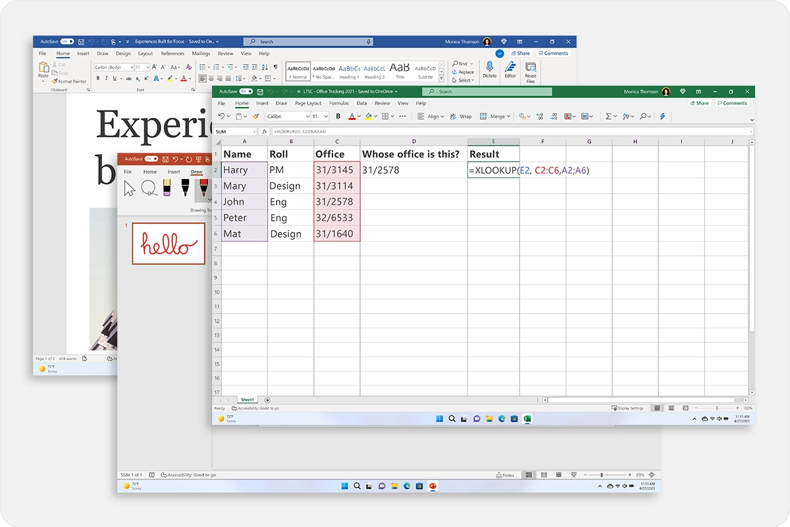Switch Excel to Normal view in status bar
Screen dimensions: 790x527
tap(656, 408)
